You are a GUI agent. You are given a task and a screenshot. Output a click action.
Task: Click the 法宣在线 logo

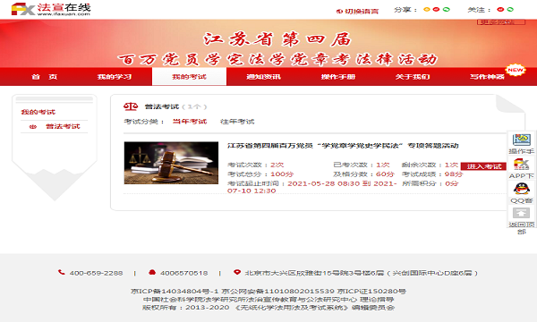point(51,9)
